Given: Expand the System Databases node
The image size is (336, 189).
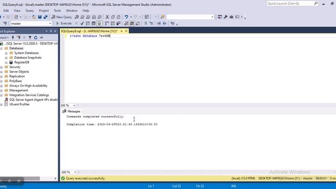Looking at the screenshot, I should pos(6,53).
